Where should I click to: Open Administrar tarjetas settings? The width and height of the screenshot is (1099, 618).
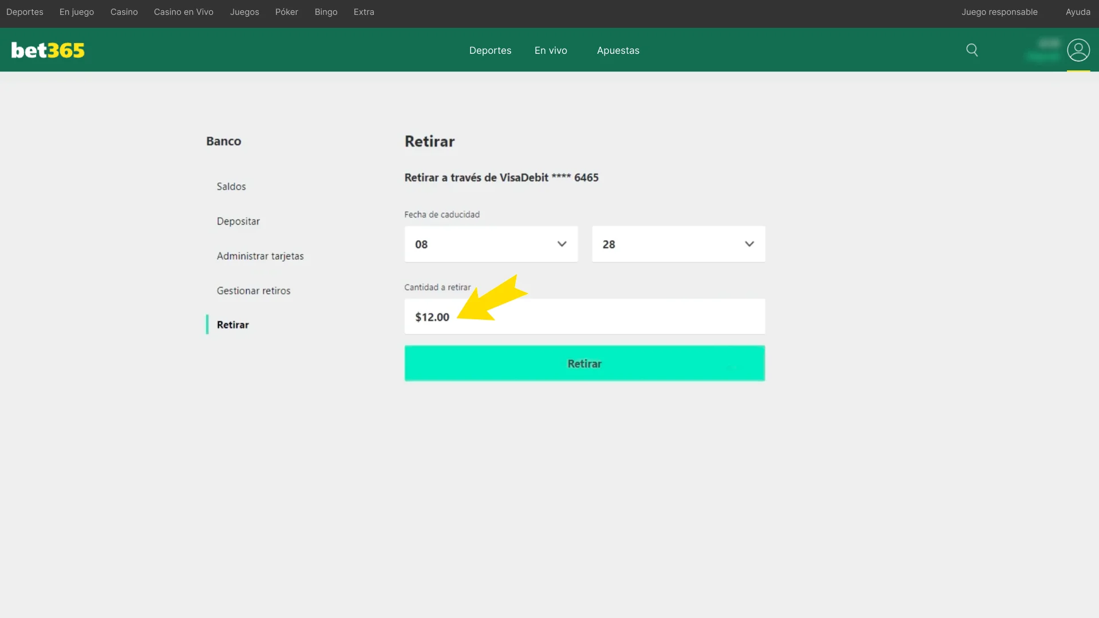point(260,256)
